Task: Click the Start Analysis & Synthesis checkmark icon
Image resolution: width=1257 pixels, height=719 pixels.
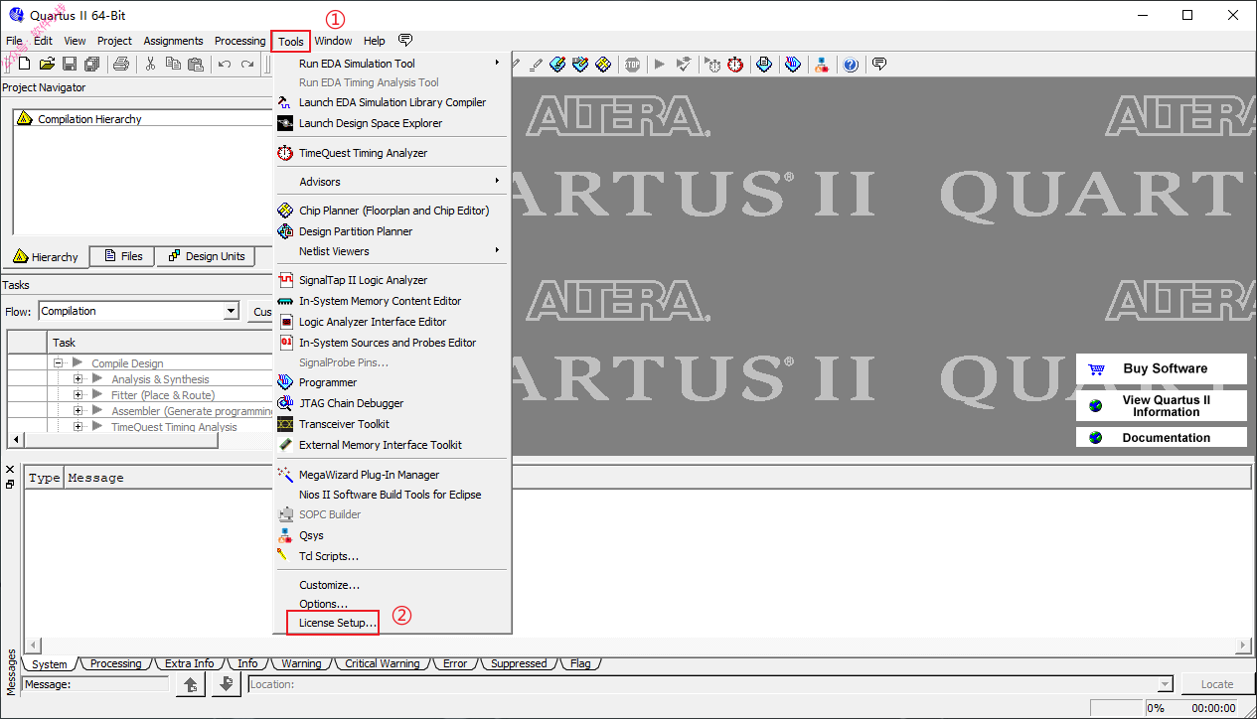Action: (x=684, y=65)
